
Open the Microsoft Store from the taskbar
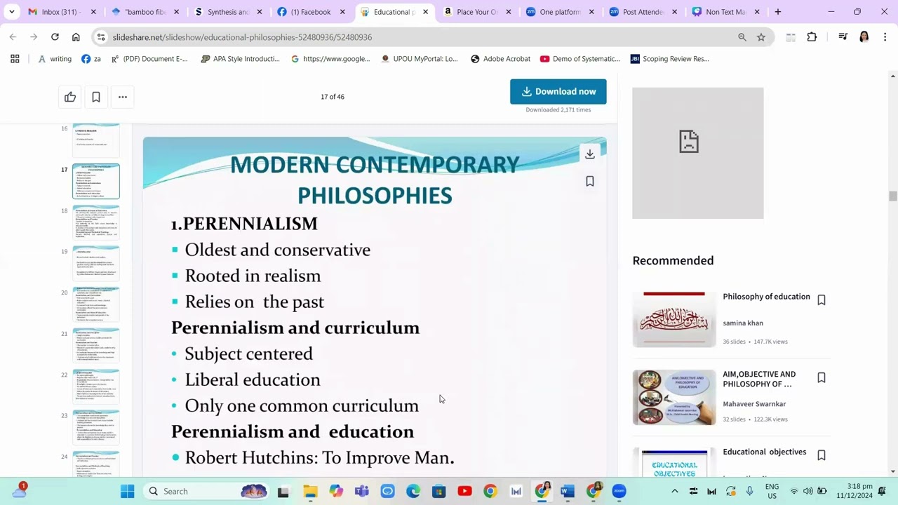point(439,491)
